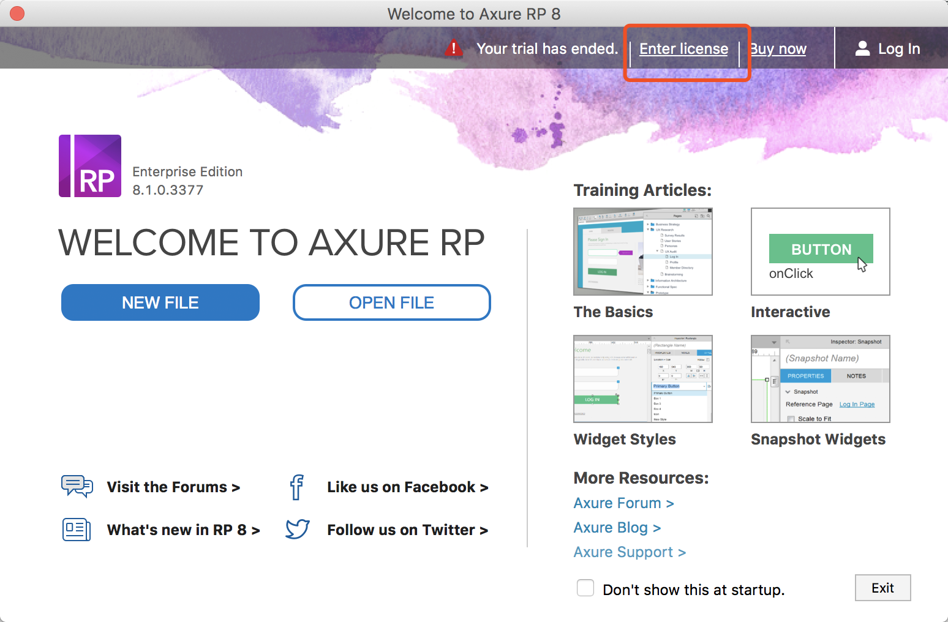
Task: Click the Facebook icon
Action: (297, 487)
